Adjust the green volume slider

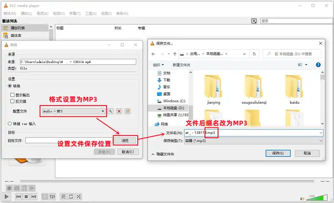[317, 197]
